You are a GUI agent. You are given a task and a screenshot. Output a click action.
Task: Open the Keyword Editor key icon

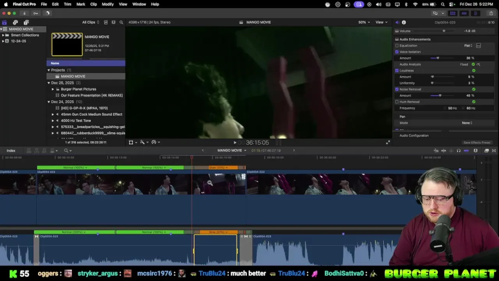click(35, 13)
